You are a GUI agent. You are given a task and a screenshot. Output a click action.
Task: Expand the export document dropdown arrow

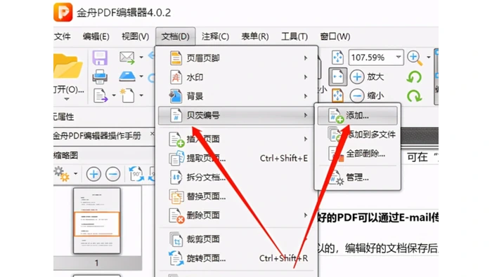[114, 95]
